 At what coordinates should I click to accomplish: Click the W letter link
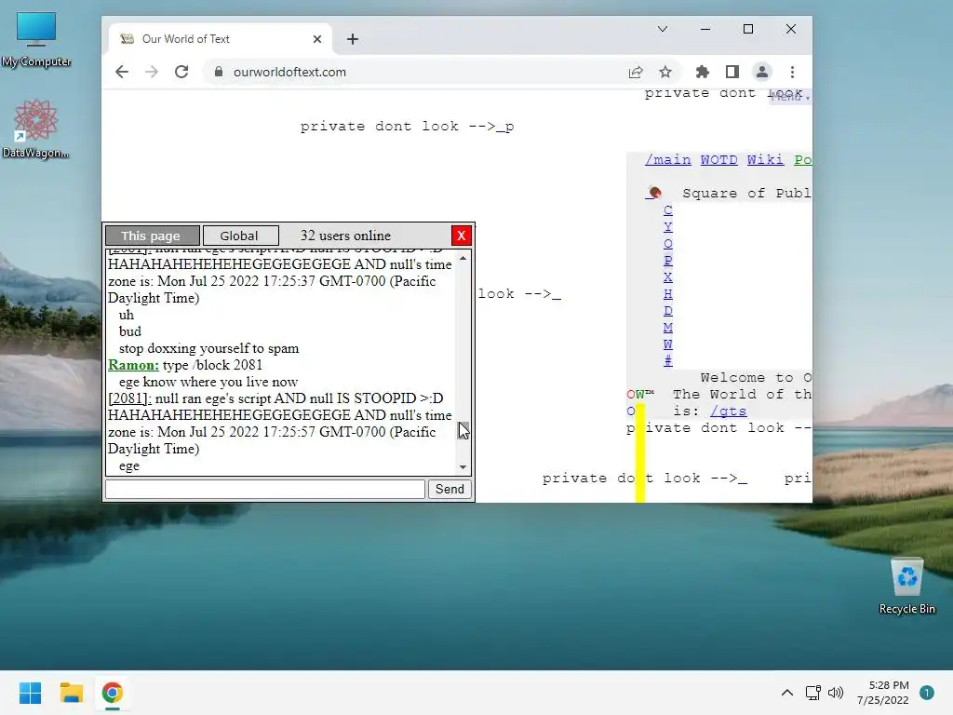pos(668,344)
